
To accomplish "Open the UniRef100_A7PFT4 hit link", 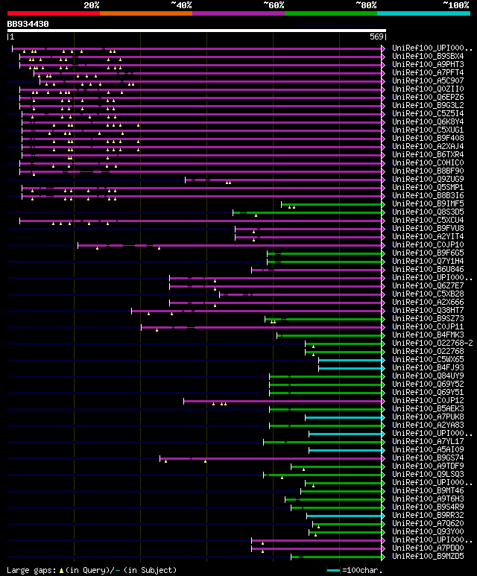I will tap(428, 72).
